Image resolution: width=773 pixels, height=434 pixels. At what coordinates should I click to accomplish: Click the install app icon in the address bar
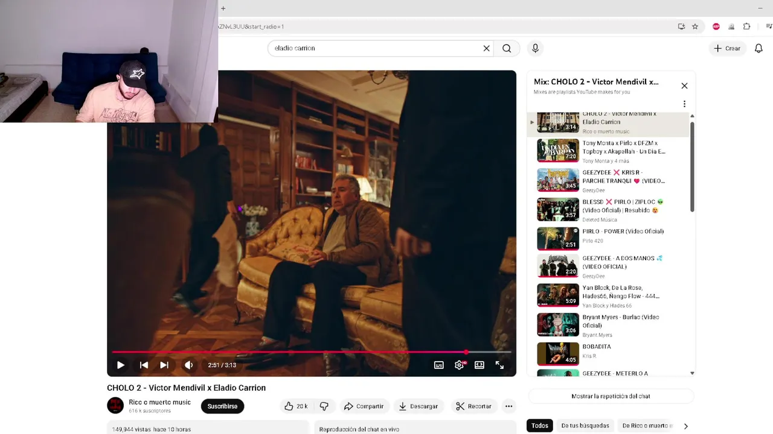pos(681,27)
